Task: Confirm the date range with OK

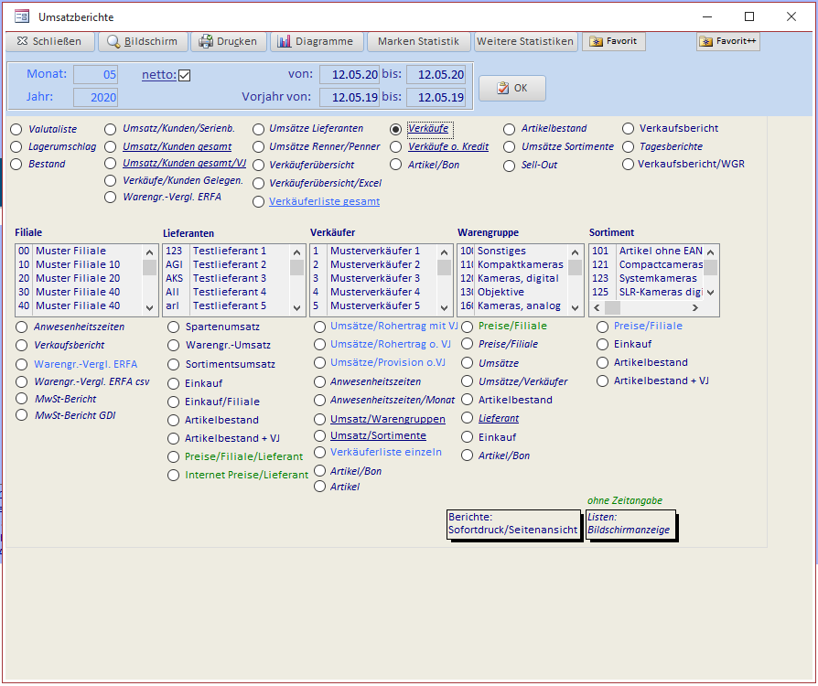Action: click(x=512, y=88)
